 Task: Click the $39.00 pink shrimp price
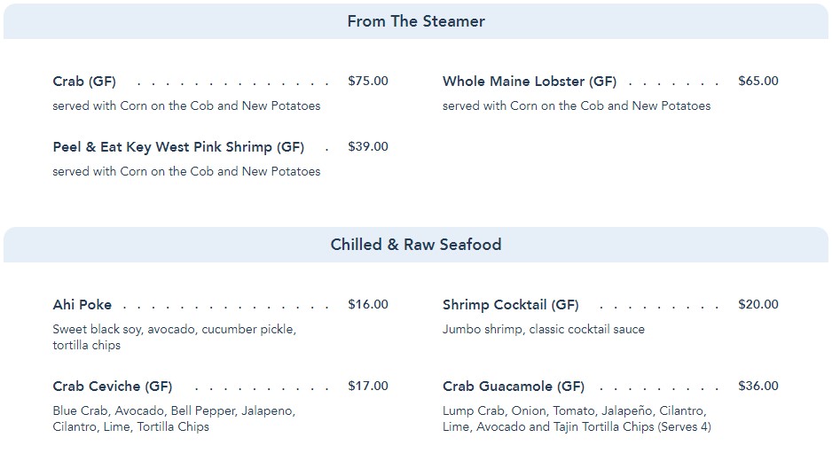pos(368,146)
